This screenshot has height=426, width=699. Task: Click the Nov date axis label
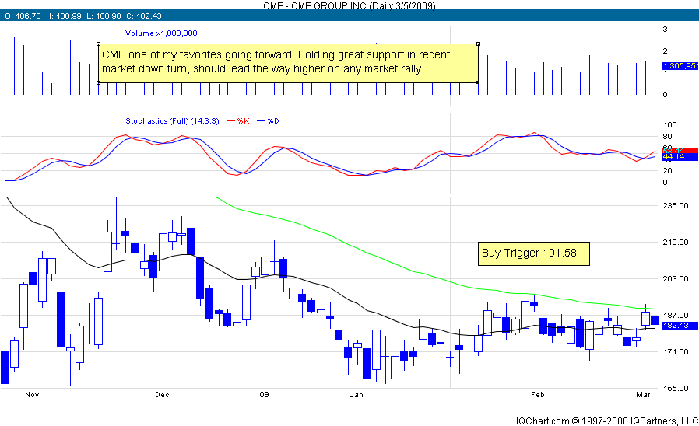tap(32, 394)
